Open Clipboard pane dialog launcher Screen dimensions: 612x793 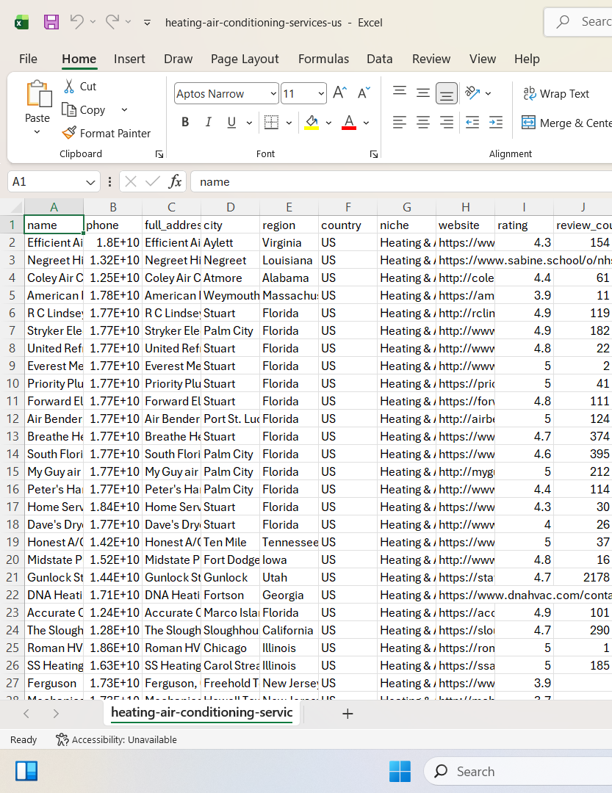pos(159,154)
